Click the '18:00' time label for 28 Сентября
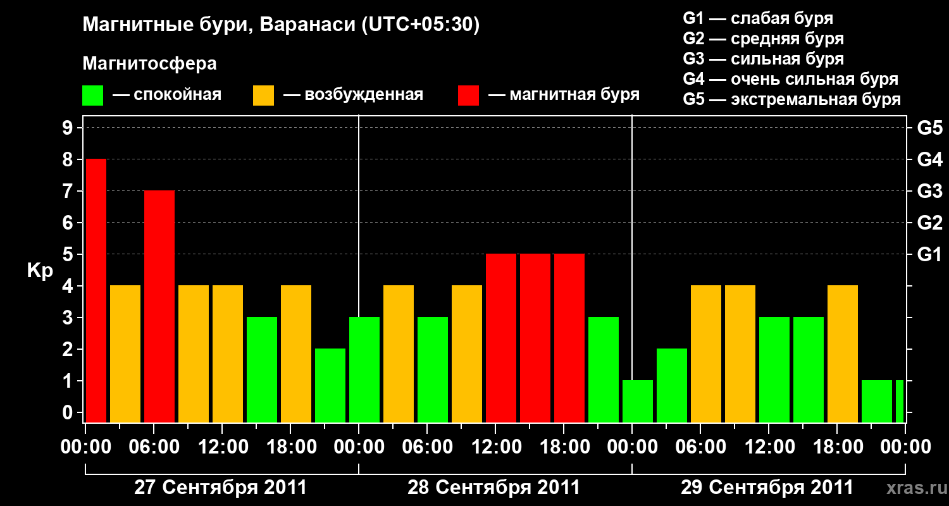 564,447
